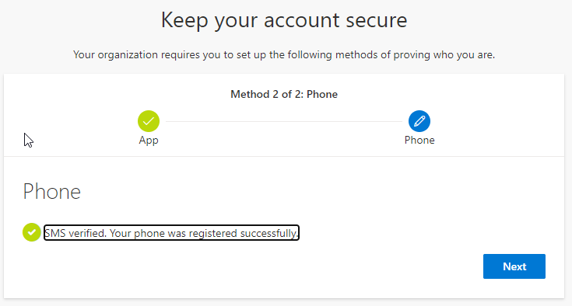The width and height of the screenshot is (572, 306).
Task: Click the word 'Keep' in heading
Action: coord(184,21)
